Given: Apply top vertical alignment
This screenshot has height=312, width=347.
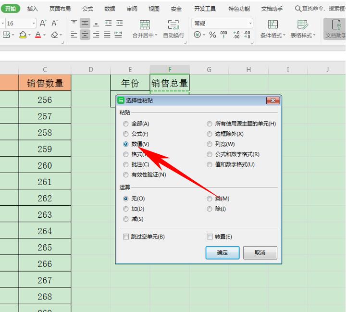Looking at the screenshot, I should 74,23.
